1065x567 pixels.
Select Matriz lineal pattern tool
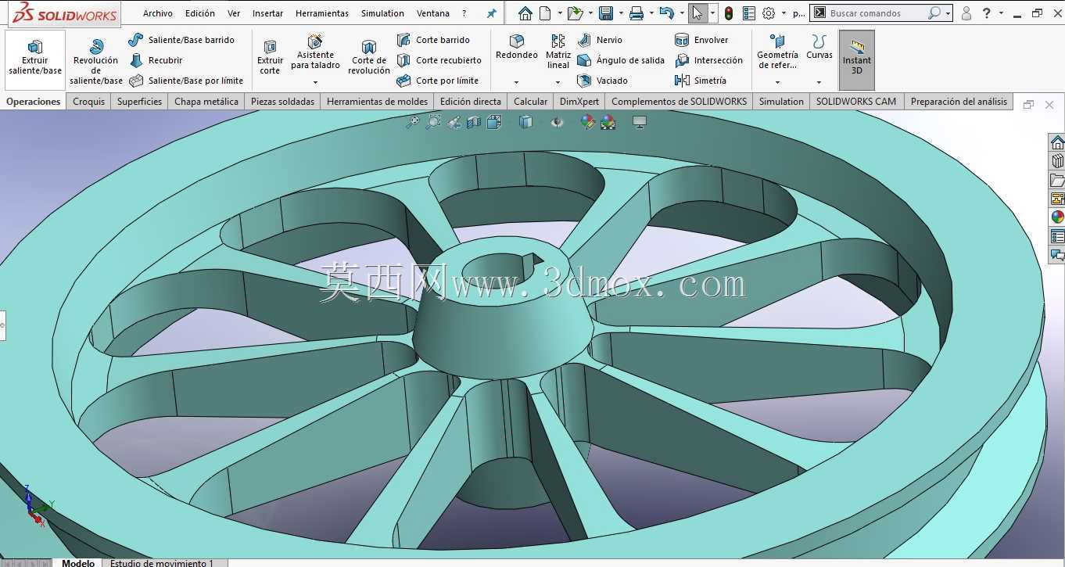coord(558,52)
